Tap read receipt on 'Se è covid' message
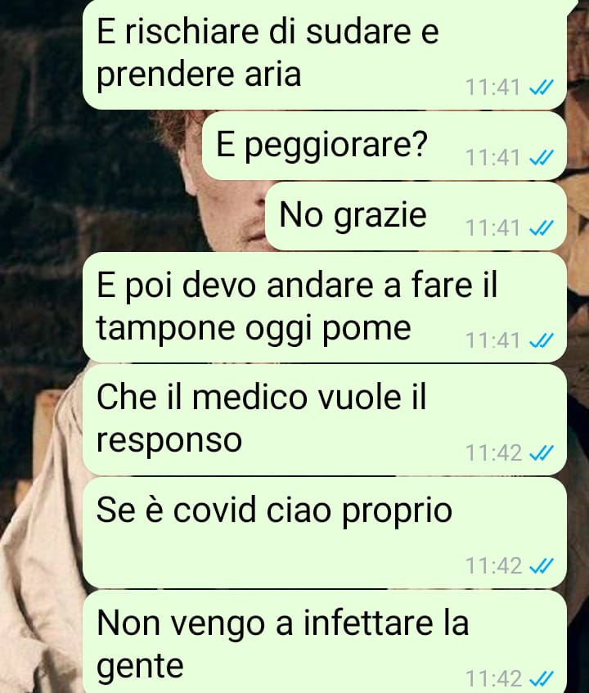 [x=542, y=565]
